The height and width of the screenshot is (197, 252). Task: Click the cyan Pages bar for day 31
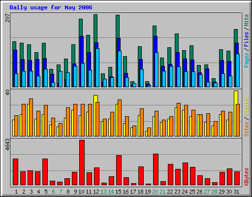point(238,70)
